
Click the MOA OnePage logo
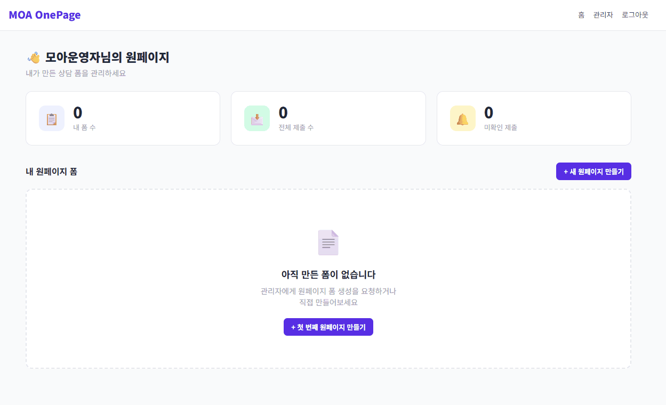tap(45, 15)
